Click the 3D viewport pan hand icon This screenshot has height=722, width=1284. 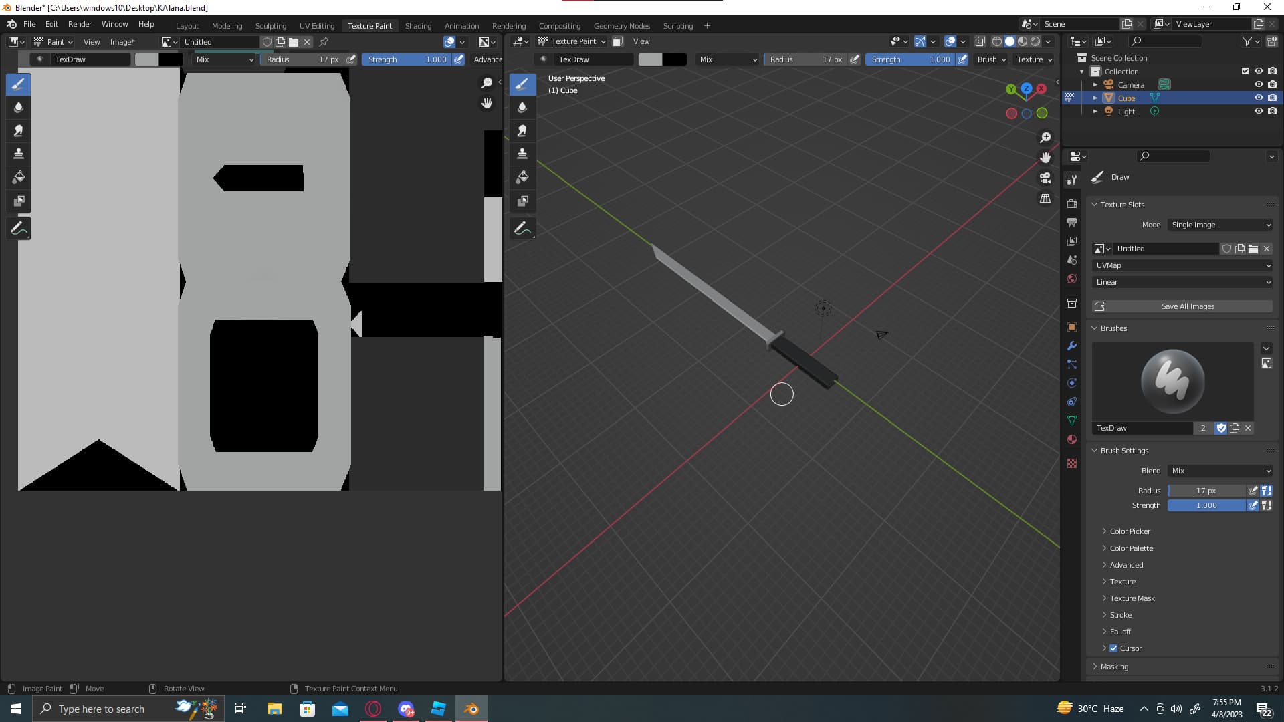[1045, 158]
